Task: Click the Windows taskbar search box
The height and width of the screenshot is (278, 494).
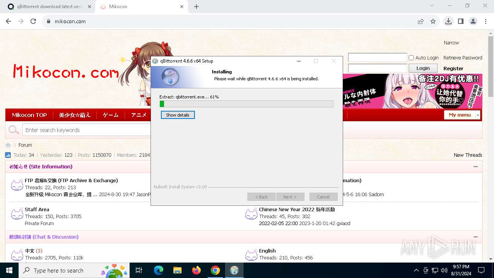Action: pos(74,270)
